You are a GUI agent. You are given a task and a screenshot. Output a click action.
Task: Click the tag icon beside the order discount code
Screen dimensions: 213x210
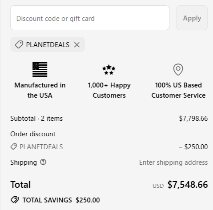point(14,147)
